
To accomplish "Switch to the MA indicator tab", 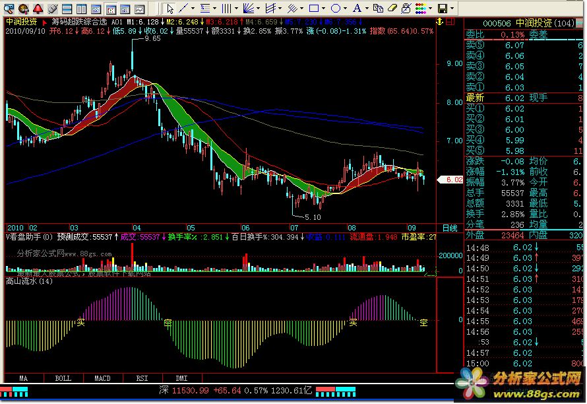I will point(24,378).
